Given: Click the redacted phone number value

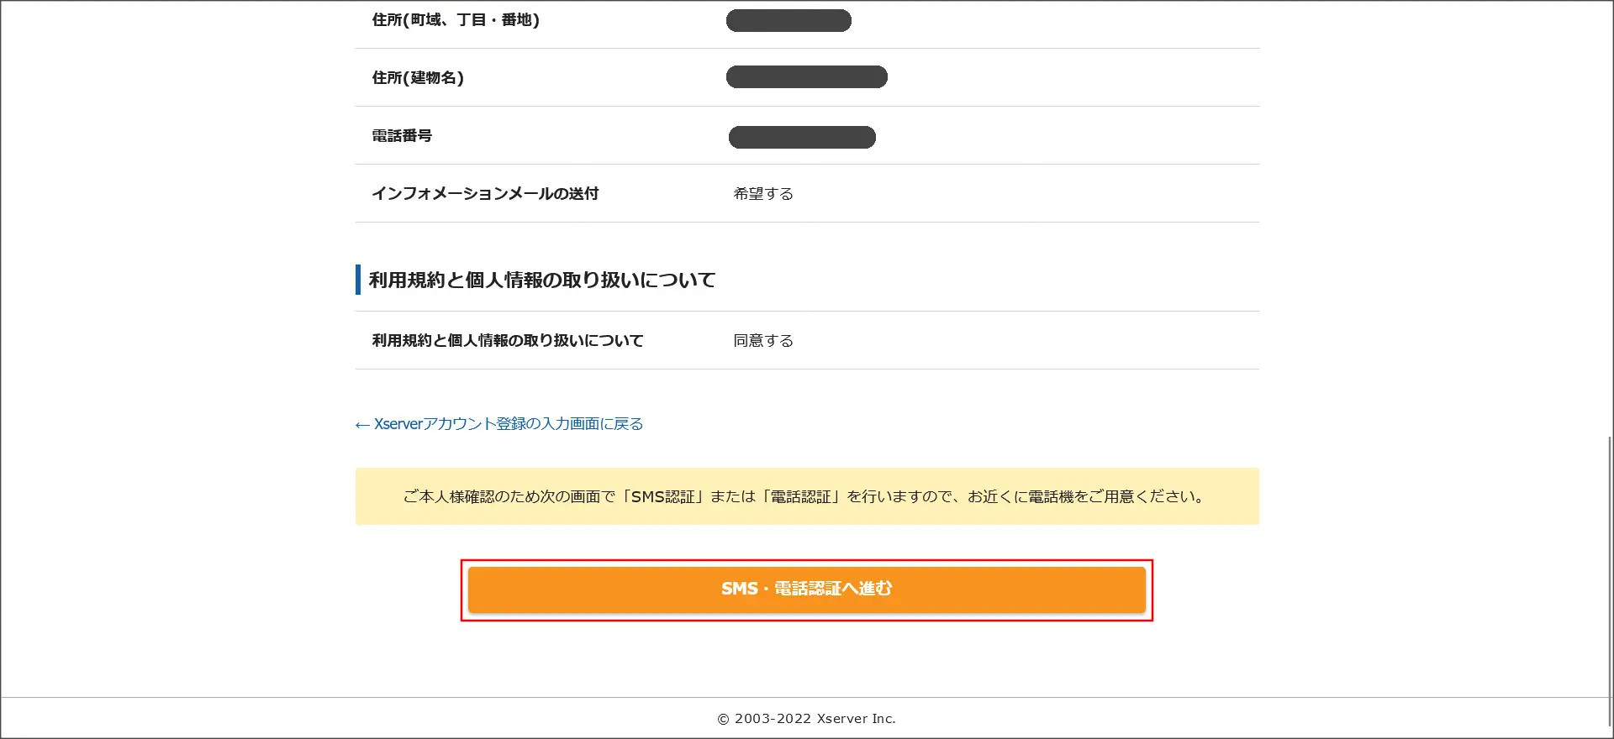Looking at the screenshot, I should (x=801, y=137).
